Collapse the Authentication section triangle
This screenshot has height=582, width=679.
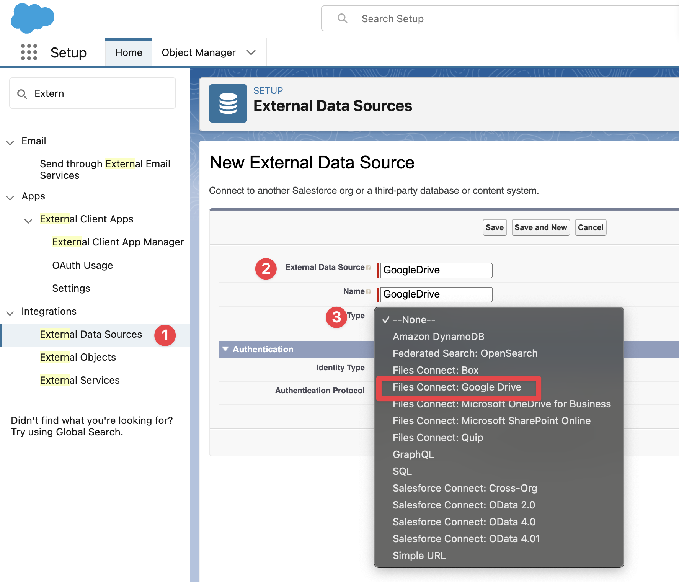tap(225, 349)
